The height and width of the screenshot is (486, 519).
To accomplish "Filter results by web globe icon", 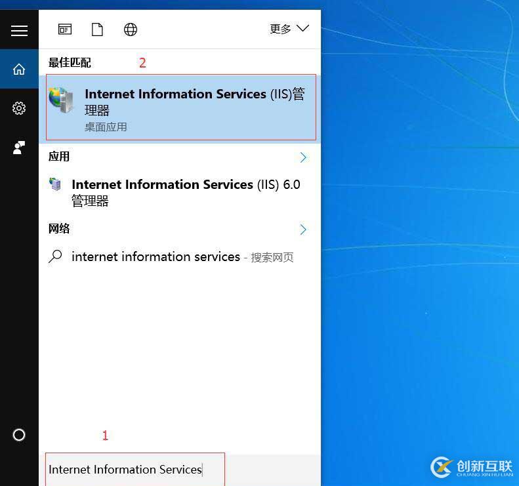I will click(131, 30).
